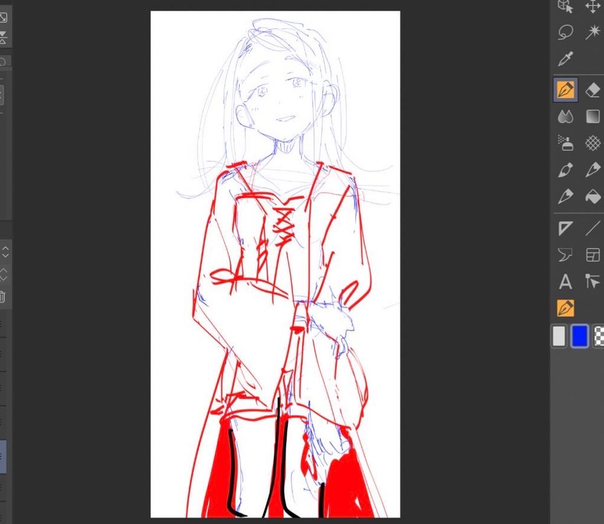The image size is (604, 524).
Task: Select the straight Line tool
Action: (x=593, y=228)
